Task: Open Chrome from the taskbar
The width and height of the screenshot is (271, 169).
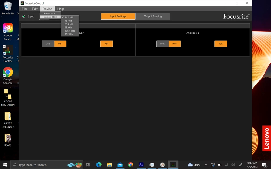Action: [x=131, y=165]
